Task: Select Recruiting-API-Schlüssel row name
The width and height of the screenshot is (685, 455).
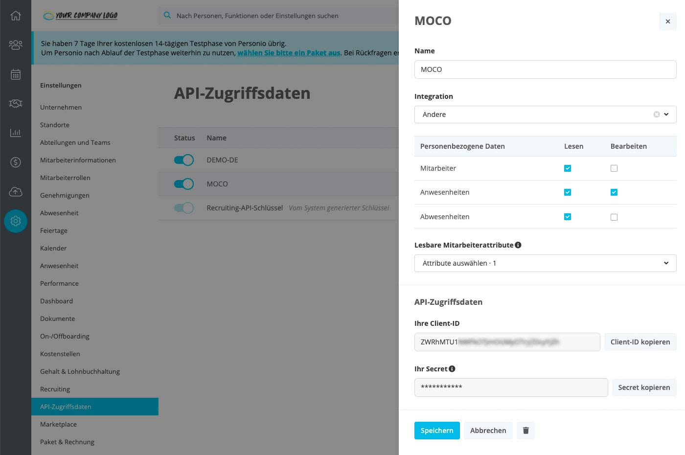Action: point(245,208)
